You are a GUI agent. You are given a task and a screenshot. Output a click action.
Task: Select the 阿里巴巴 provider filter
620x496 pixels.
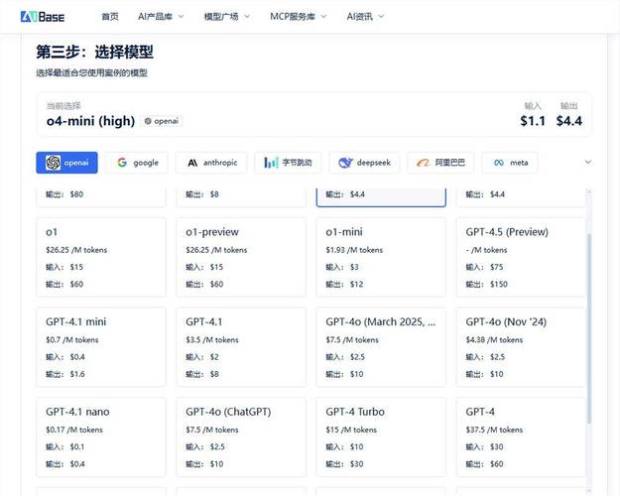[441, 163]
